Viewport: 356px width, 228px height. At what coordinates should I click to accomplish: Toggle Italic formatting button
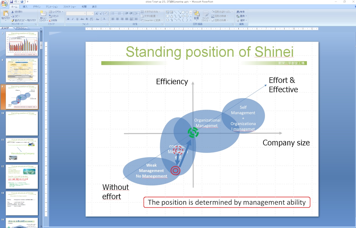[x=73, y=19]
